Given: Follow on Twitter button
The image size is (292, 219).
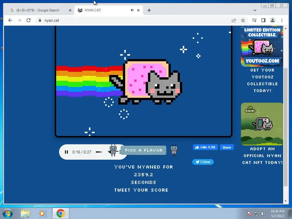Looking at the screenshot, I should [203, 162].
